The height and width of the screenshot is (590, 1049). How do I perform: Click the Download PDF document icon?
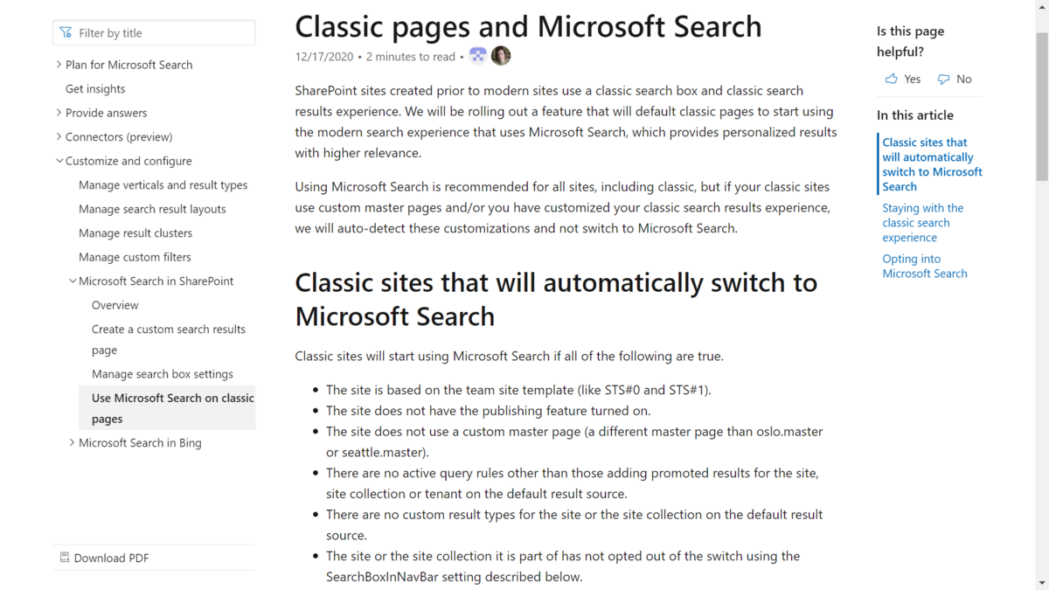pyautogui.click(x=65, y=558)
